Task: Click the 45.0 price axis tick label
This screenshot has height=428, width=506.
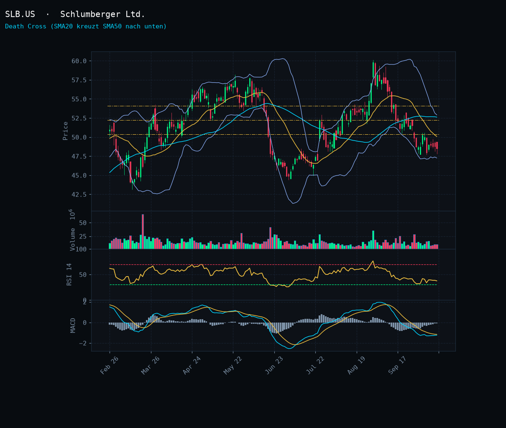Action: [x=79, y=176]
